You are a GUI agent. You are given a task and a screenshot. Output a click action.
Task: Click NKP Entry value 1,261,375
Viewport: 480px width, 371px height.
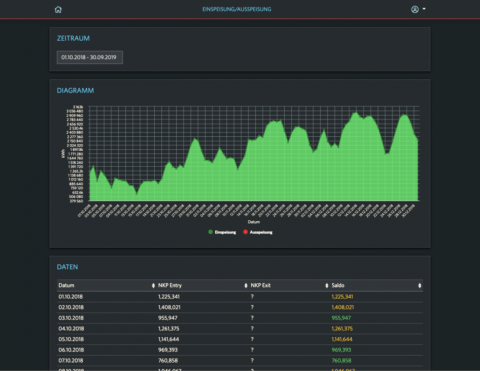169,329
